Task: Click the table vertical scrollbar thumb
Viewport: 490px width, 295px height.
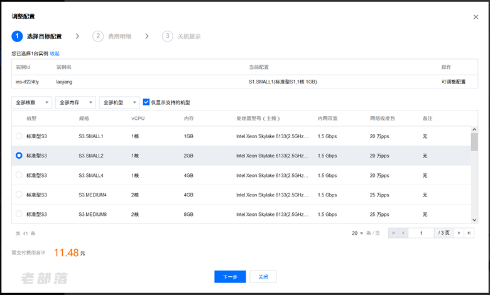Action: click(474, 142)
